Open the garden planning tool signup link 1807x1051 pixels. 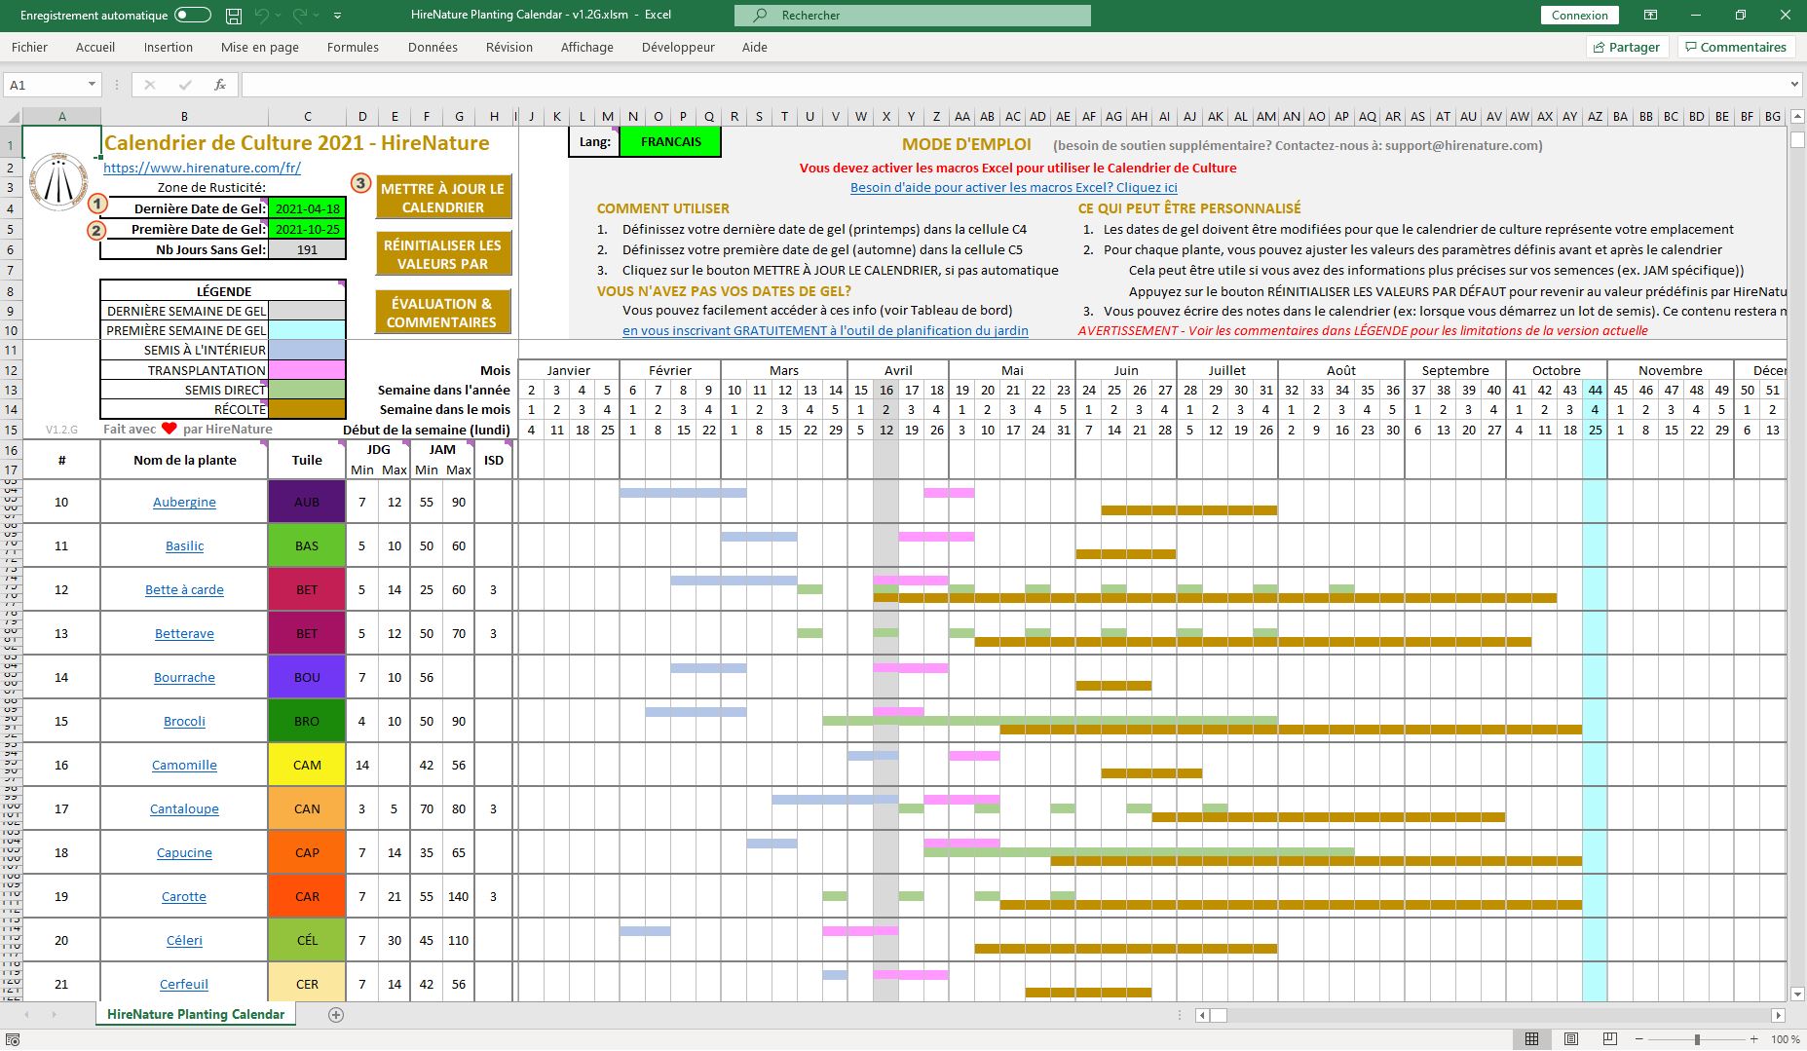(x=825, y=330)
